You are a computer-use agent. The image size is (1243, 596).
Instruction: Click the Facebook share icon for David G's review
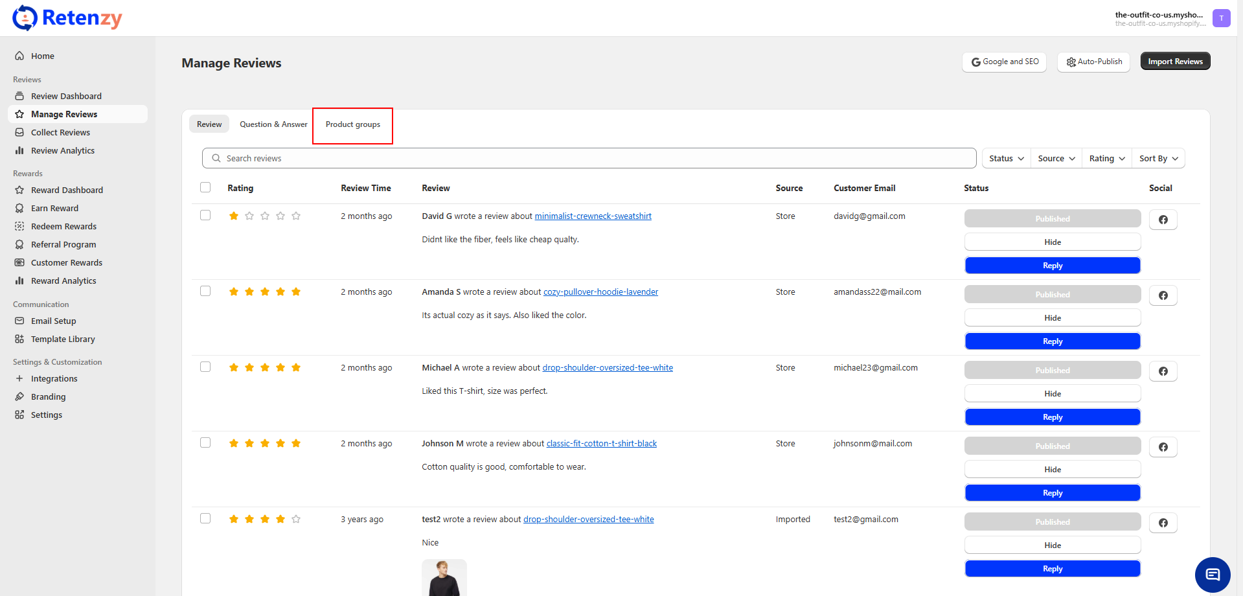point(1163,220)
